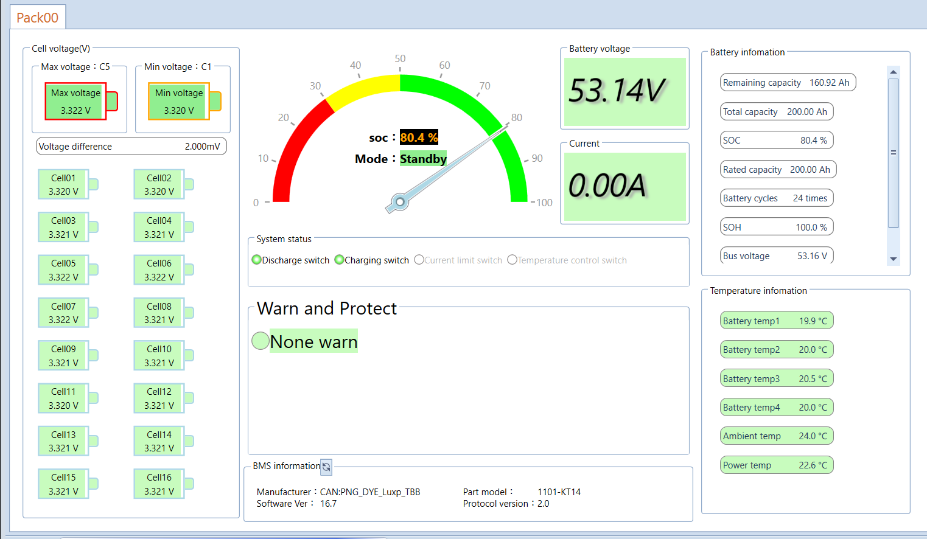927x539 pixels.
Task: Select the Cell14 battery indicator
Action: click(163, 441)
